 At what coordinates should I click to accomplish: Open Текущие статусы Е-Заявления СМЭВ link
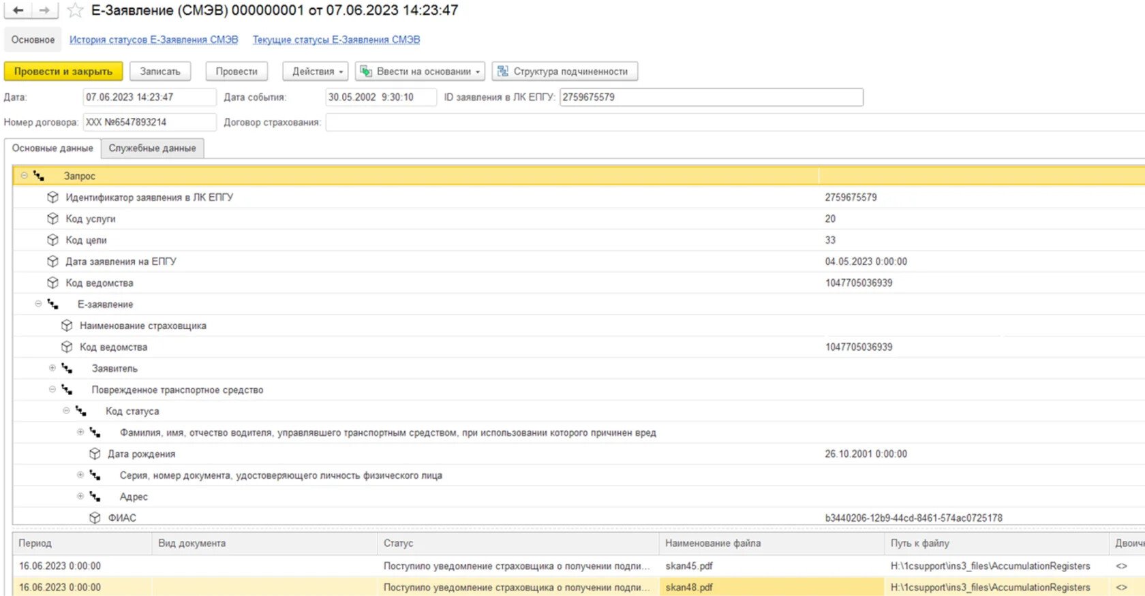336,40
